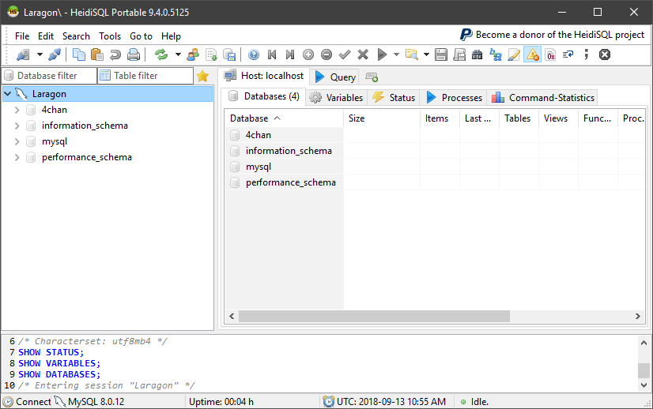Click the Paste clipboard icon
Screen dimensions: 653x409
(x=97, y=54)
